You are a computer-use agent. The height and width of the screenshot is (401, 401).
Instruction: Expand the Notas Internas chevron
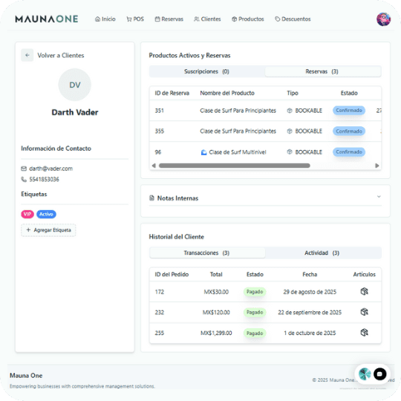[379, 196]
